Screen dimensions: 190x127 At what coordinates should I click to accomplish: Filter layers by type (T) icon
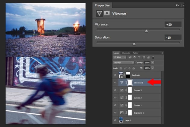point(139,57)
